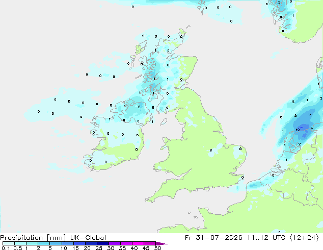Select the 40–45 mm bright magenta swatch
This screenshot has width=323, height=250.
coord(138,243)
